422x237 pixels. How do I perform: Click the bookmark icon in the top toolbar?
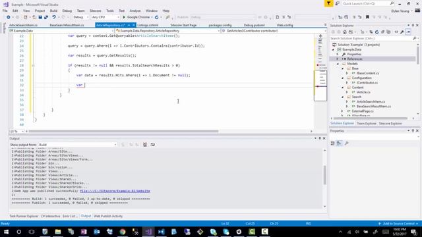point(367,17)
